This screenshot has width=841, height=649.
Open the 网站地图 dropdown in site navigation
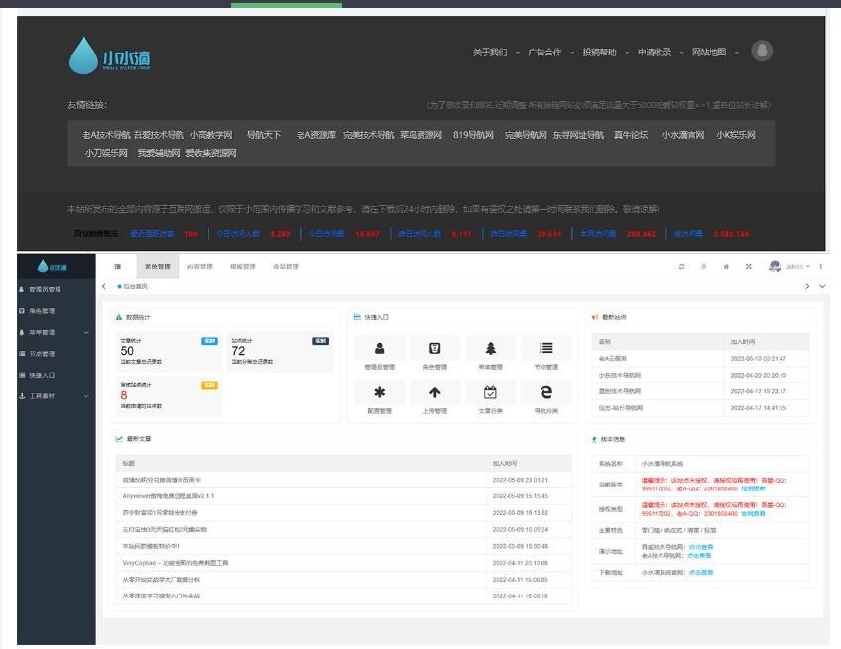click(x=711, y=53)
